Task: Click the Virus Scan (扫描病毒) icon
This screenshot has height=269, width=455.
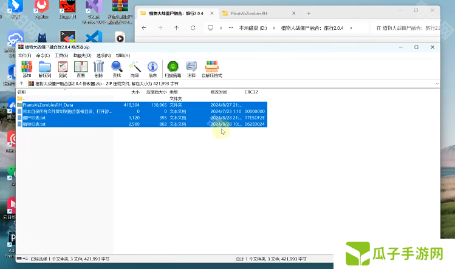Action: [173, 69]
